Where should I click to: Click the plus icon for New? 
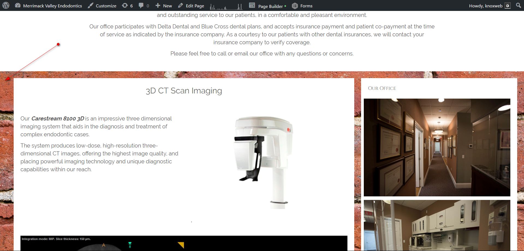[158, 5]
